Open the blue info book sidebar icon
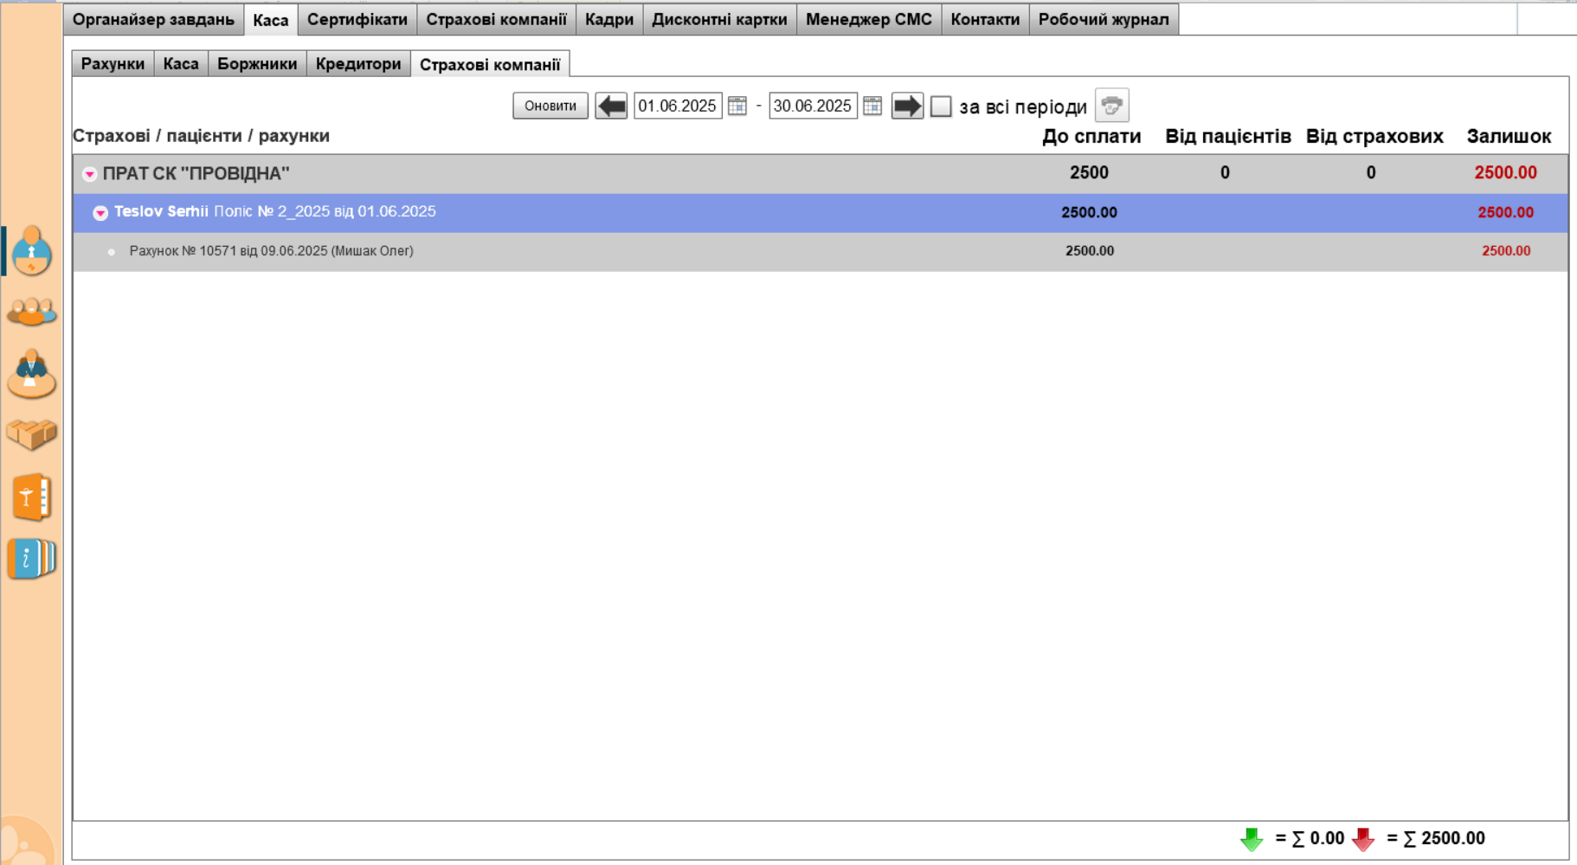 click(x=31, y=558)
